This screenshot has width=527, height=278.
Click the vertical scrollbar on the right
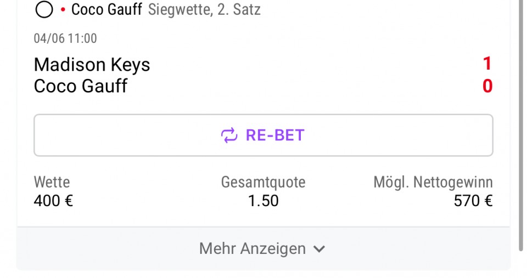520,125
